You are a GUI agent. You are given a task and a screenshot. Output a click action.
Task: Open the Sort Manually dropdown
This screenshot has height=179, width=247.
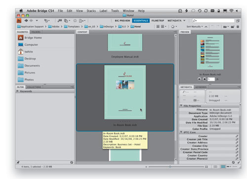pyautogui.click(x=195, y=27)
